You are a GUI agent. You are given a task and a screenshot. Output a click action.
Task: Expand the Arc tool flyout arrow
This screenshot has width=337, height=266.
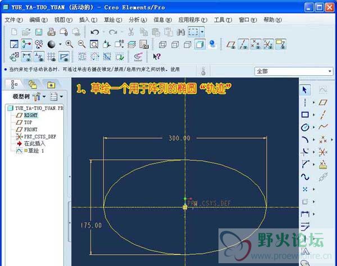click(313, 140)
